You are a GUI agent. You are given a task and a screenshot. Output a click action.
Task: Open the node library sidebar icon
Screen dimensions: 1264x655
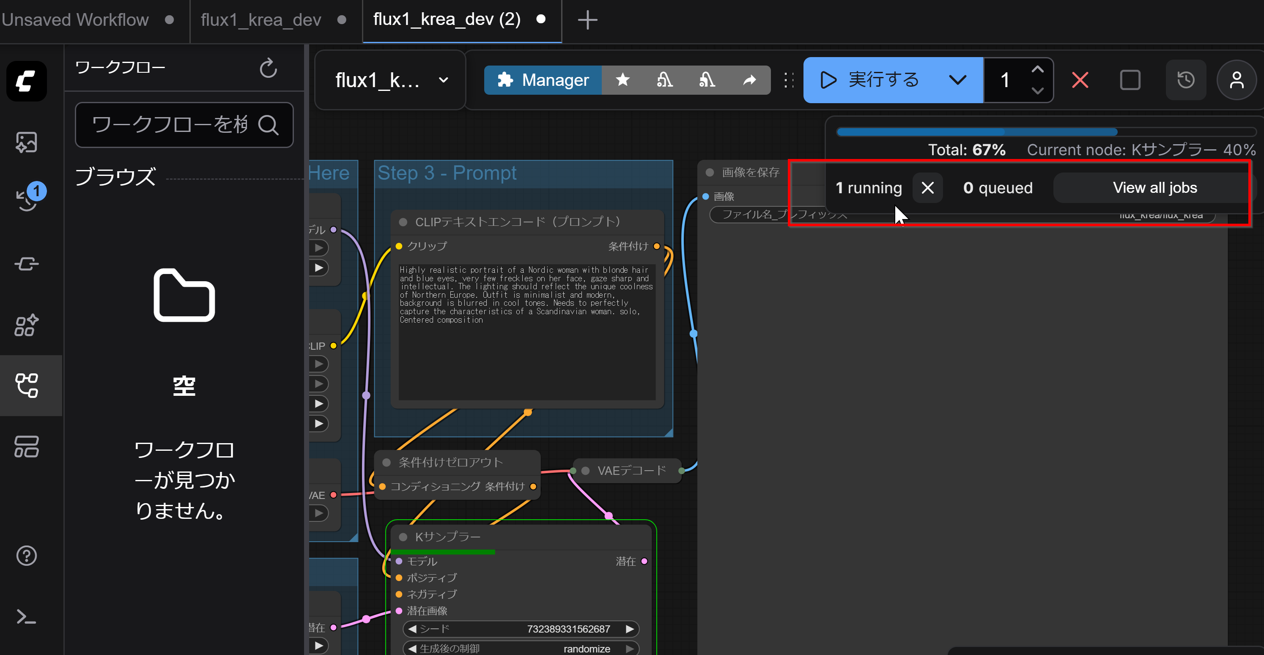click(27, 263)
